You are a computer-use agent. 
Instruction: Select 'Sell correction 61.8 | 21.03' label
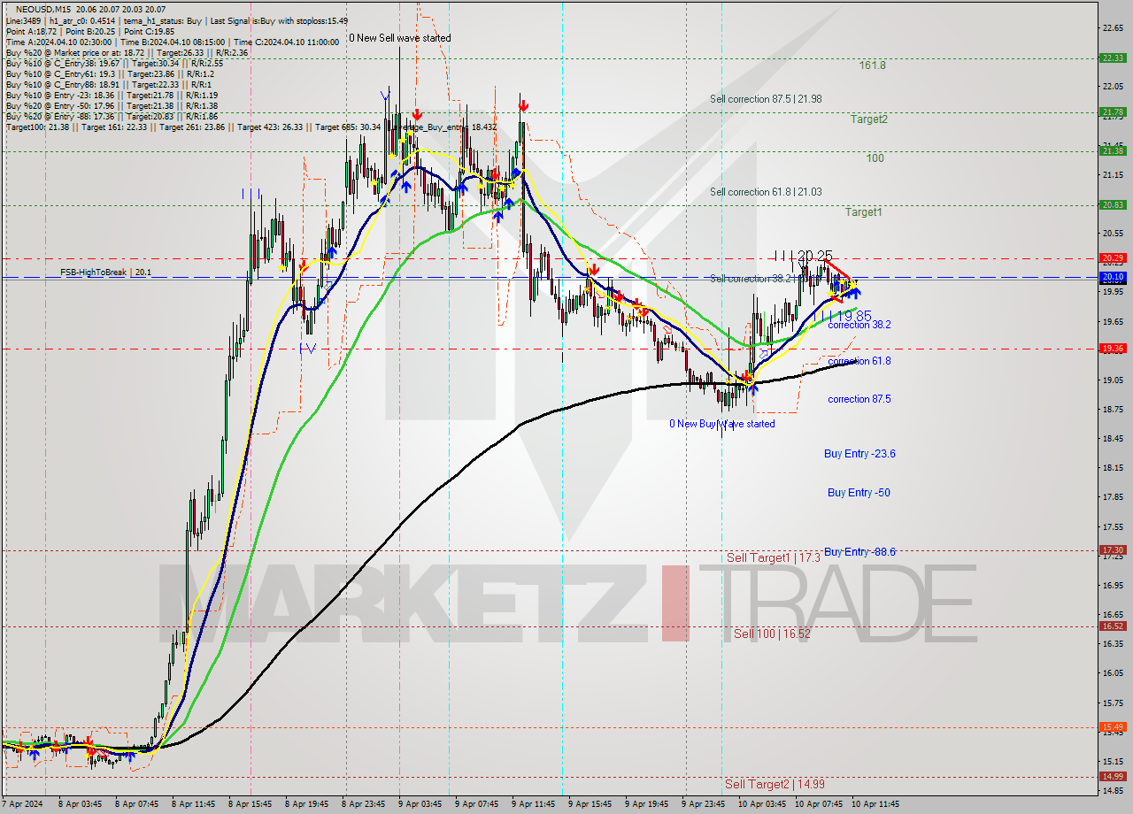click(766, 192)
